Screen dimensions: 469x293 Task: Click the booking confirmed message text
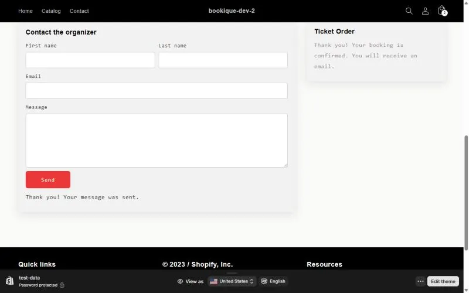point(365,56)
